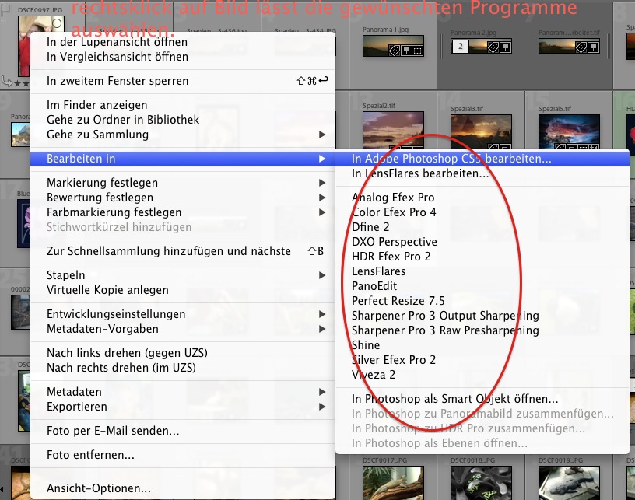Image resolution: width=635 pixels, height=500 pixels.
Task: Select 'HDR Efex Pro 2' plugin entry
Action: 391,257
